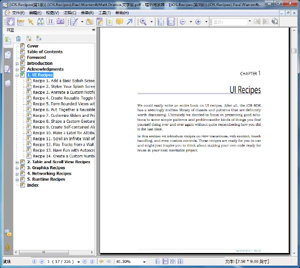Screen dimensions: 300x268
Task: Collapse the bookmarks panel with double arrow
Action: (x=93, y=30)
